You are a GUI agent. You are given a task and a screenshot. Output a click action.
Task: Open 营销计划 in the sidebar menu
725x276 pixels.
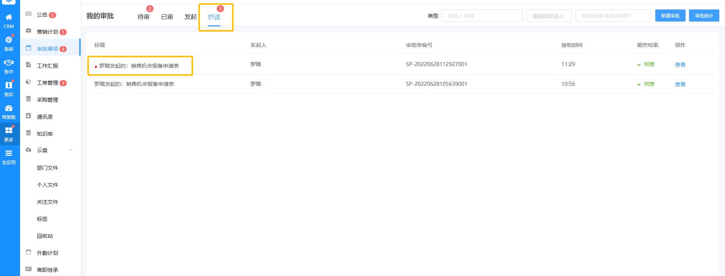[47, 32]
